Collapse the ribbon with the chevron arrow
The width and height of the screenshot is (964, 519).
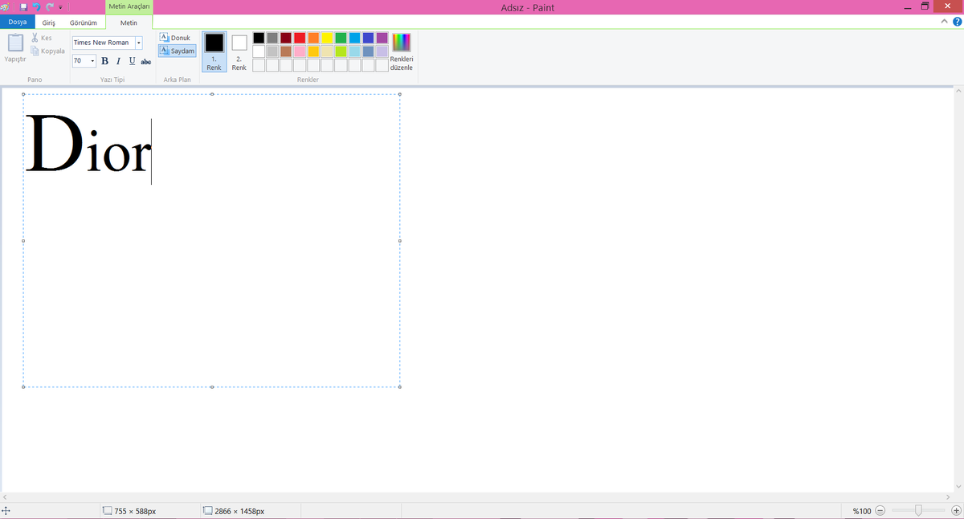(x=945, y=22)
